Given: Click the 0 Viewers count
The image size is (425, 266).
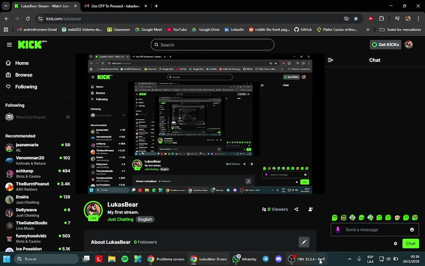Looking at the screenshot, I should click(x=275, y=209).
